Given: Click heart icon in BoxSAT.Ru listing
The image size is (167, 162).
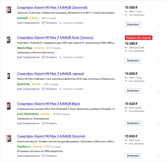Looking at the screenshot, I should tap(43, 89).
